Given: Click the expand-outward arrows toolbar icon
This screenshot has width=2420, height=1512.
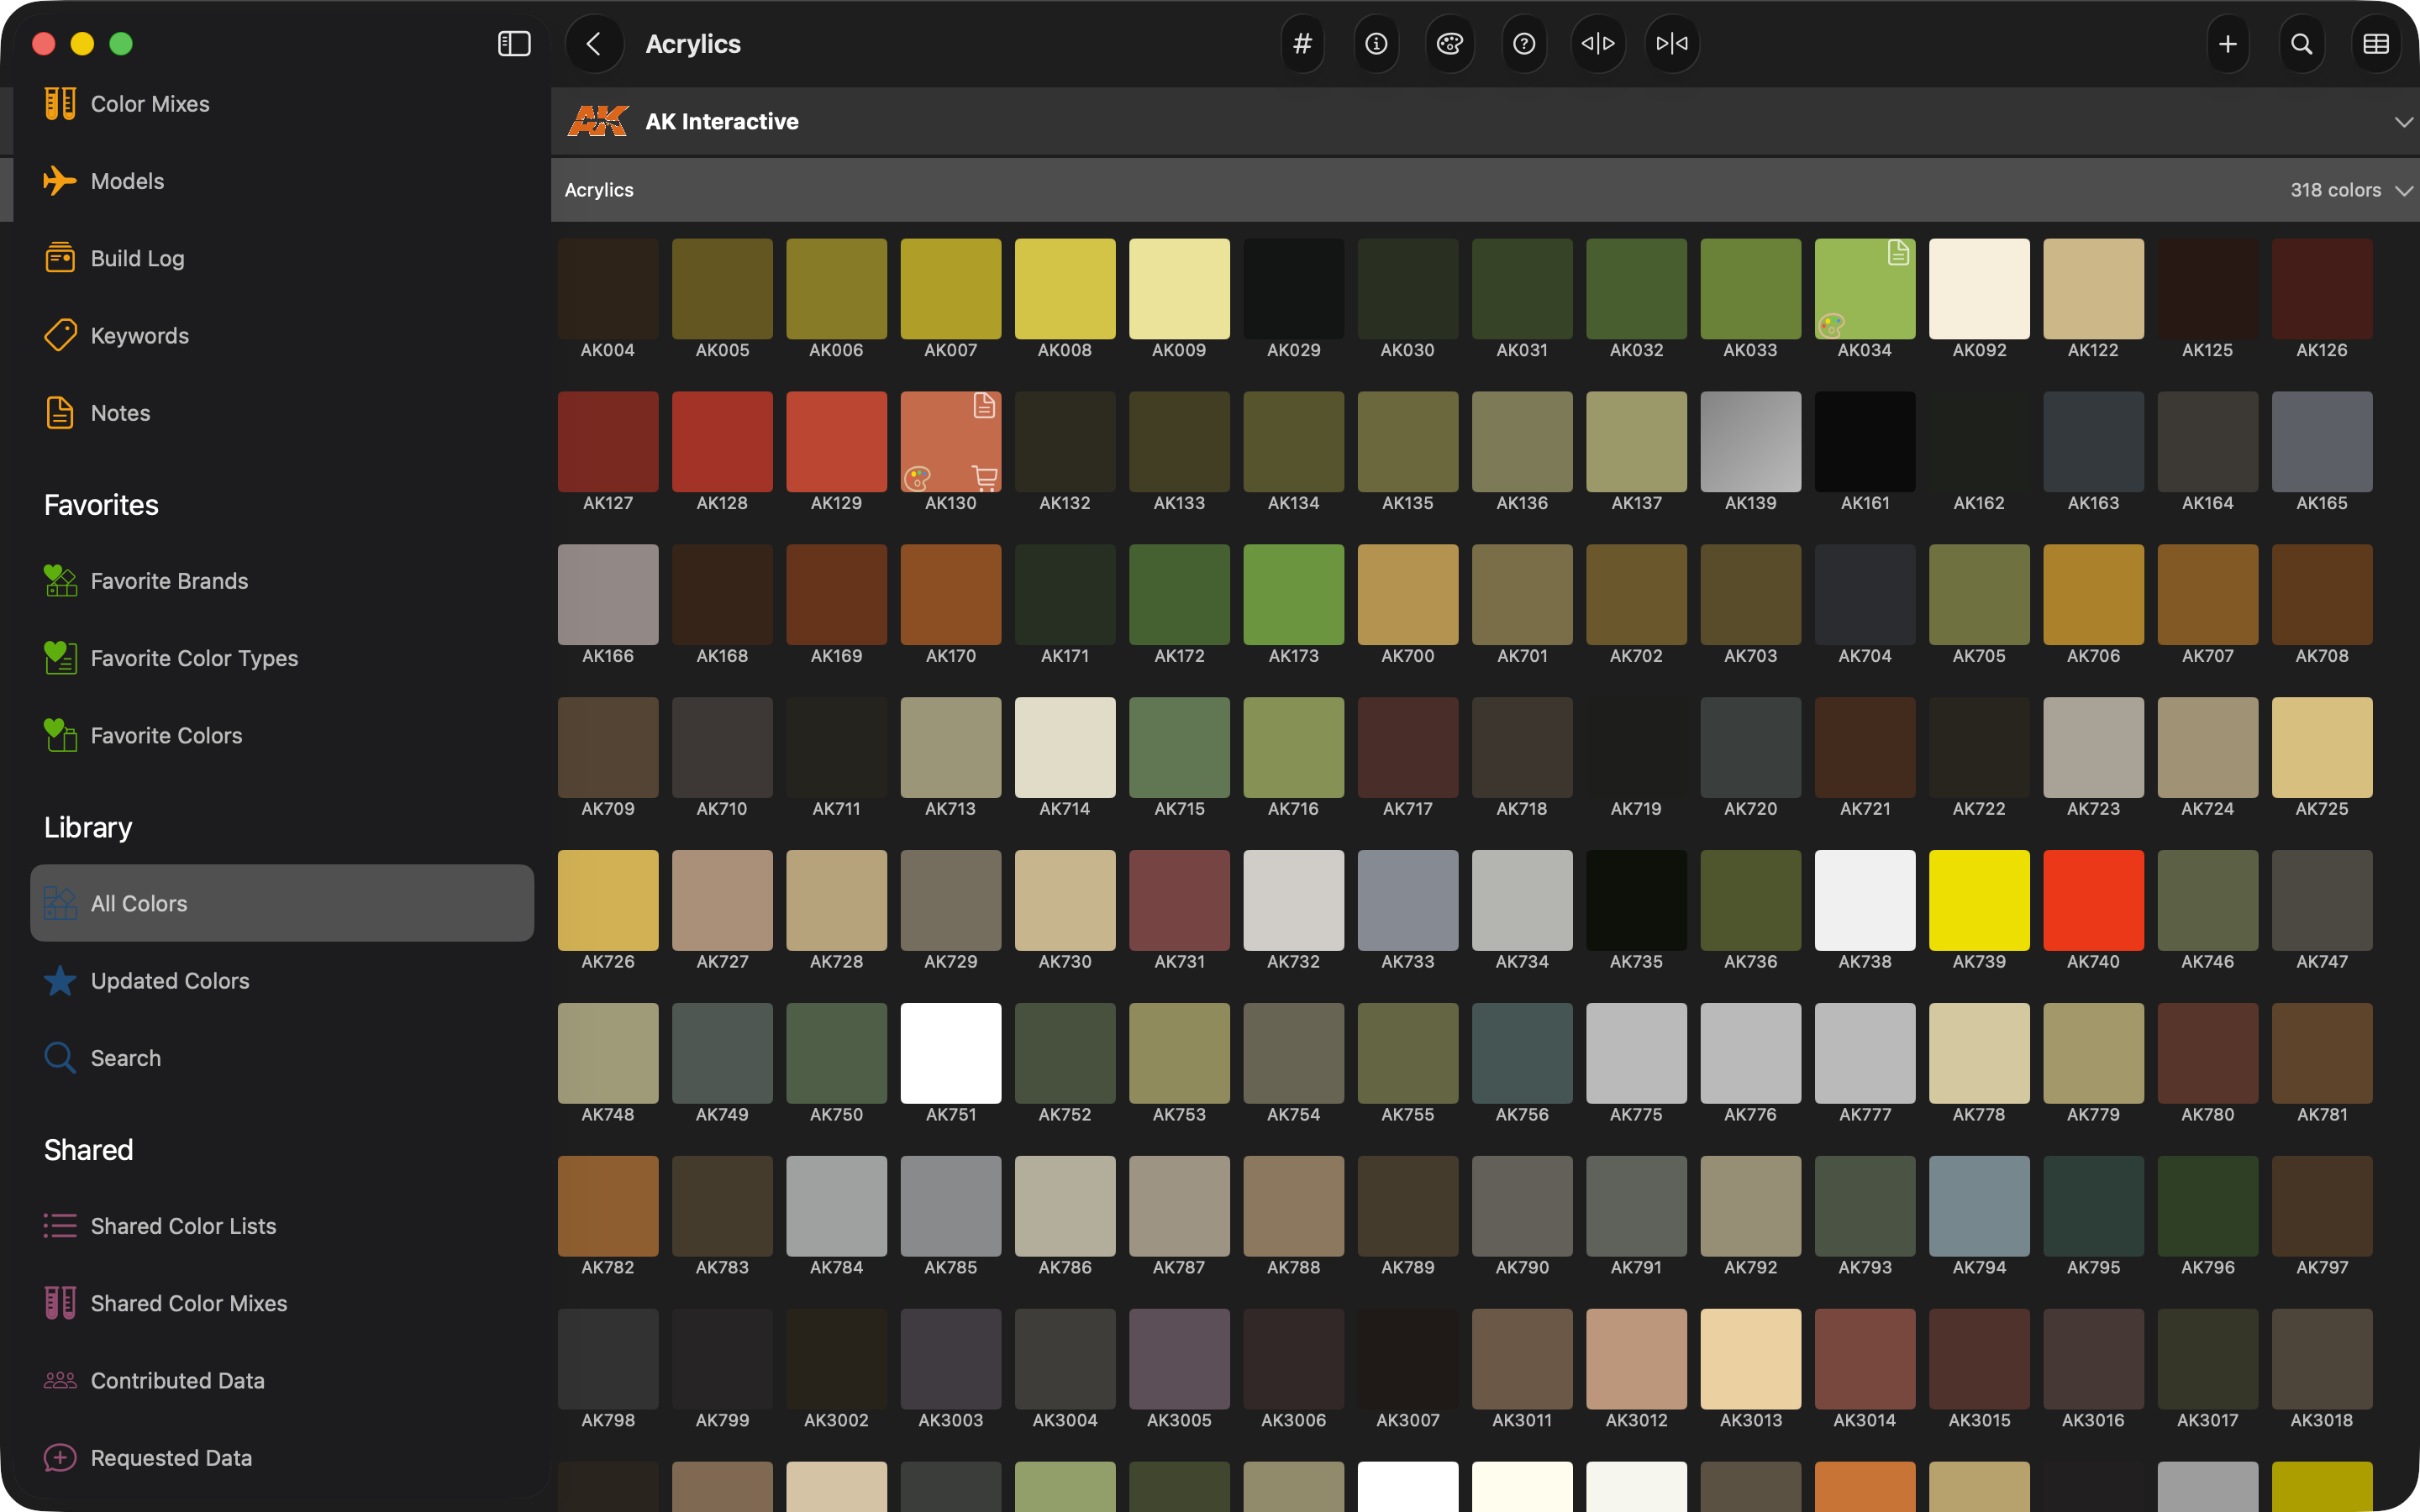Looking at the screenshot, I should coord(1598,44).
